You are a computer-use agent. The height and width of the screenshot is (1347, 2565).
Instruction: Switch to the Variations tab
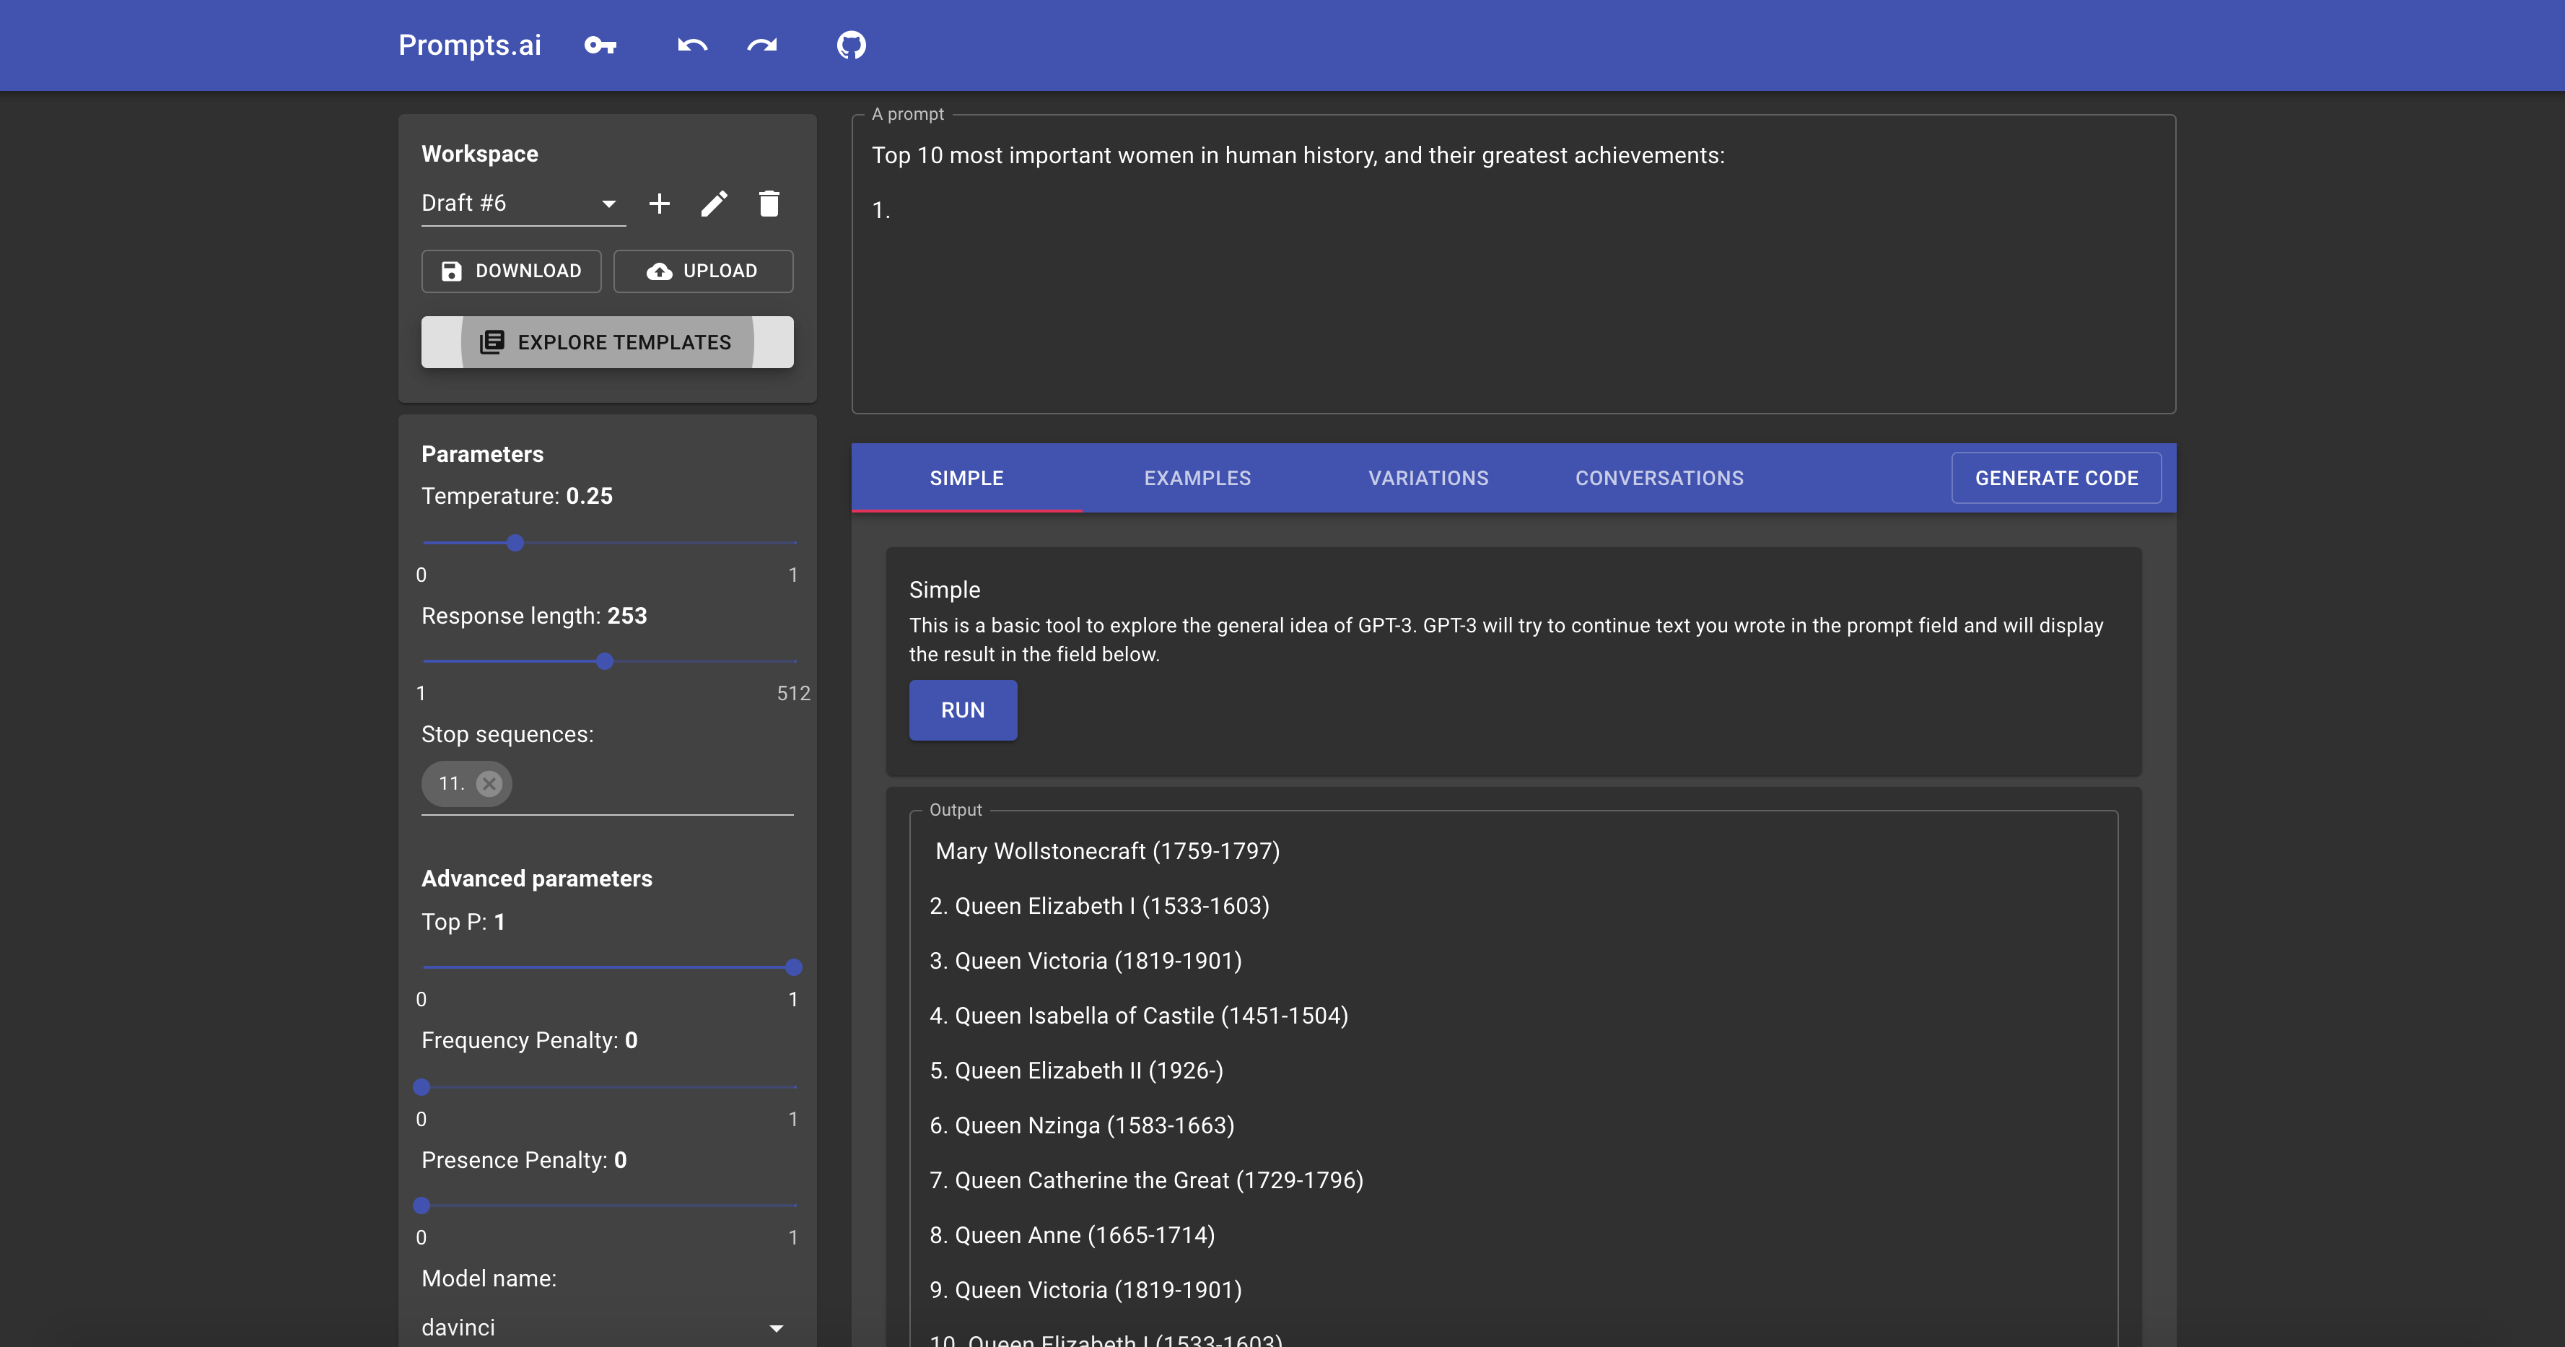(x=1428, y=478)
